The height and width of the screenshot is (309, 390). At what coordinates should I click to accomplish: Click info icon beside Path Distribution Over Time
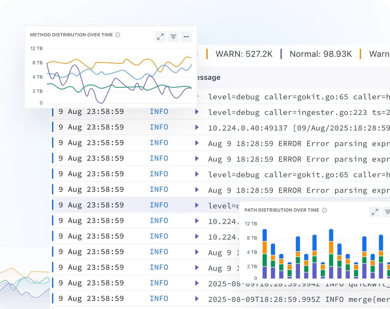pos(324,210)
